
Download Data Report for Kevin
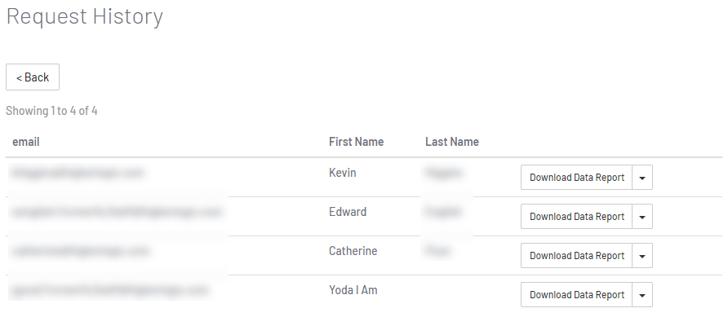pos(577,178)
